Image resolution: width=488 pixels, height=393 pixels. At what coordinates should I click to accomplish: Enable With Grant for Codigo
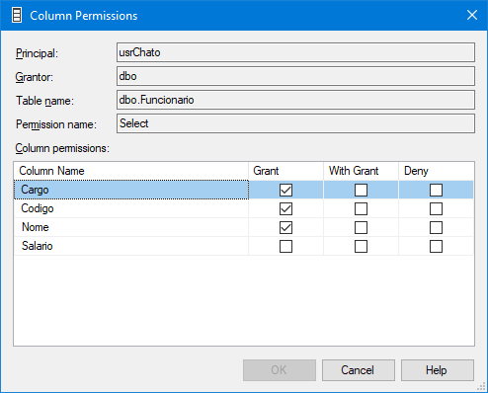(x=361, y=208)
